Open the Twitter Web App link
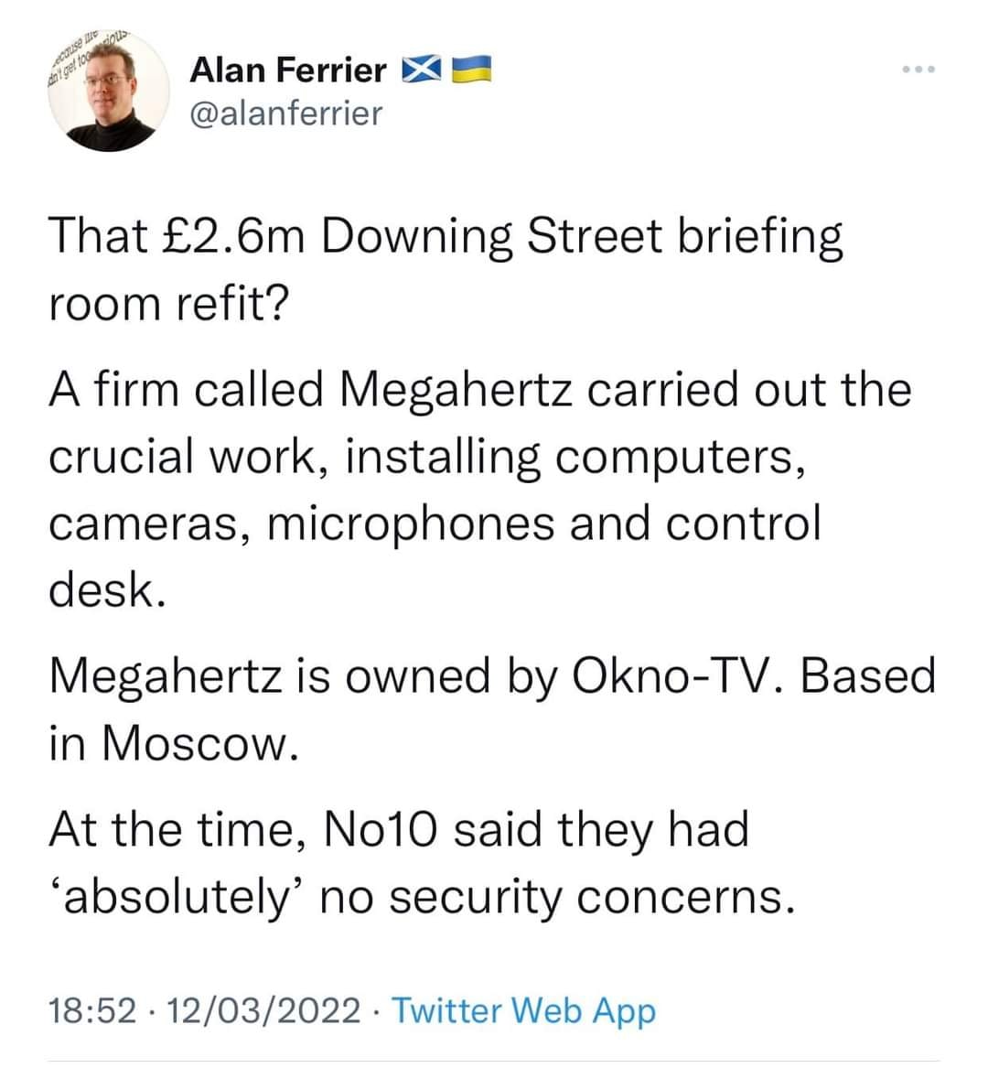This screenshot has width=988, height=1068. pyautogui.click(x=522, y=1011)
